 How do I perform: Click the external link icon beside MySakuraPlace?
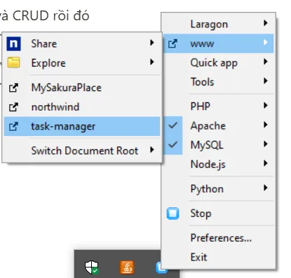coord(13,88)
